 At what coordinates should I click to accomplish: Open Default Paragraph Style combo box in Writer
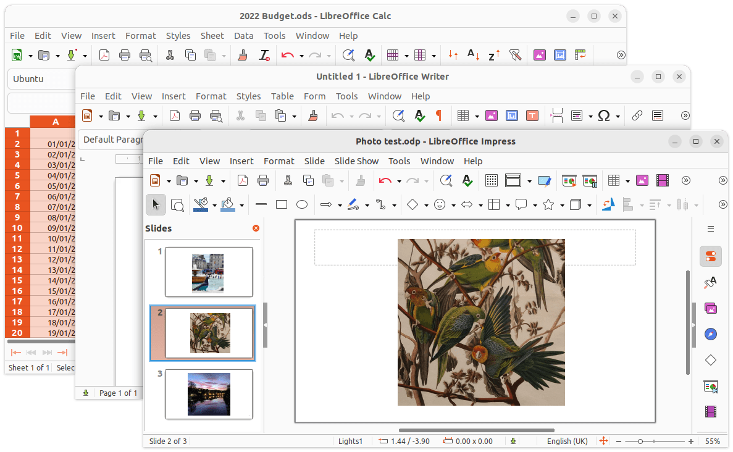(x=111, y=140)
